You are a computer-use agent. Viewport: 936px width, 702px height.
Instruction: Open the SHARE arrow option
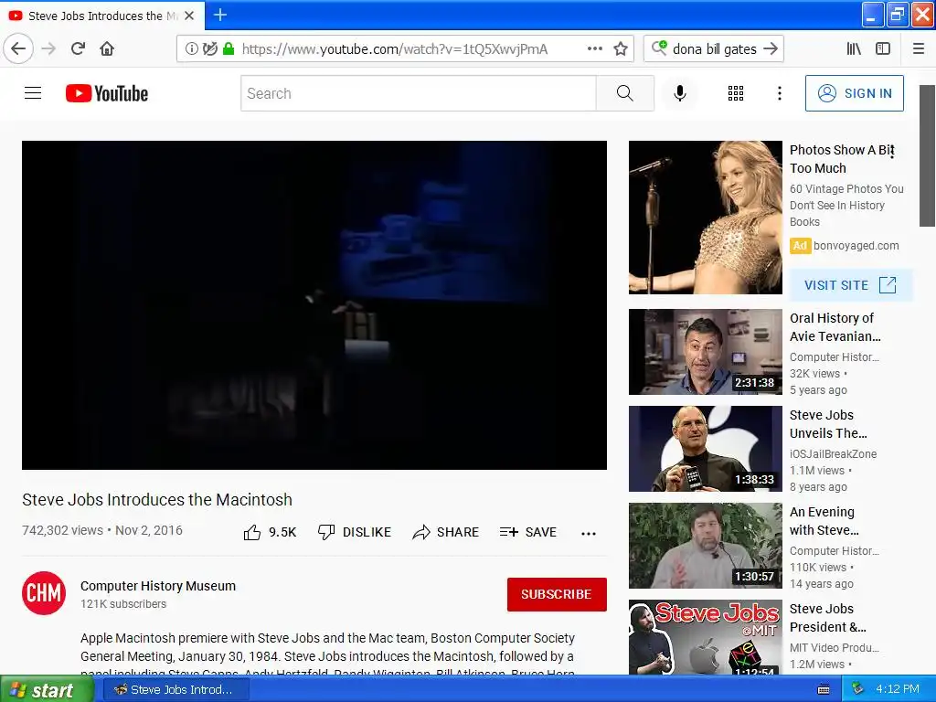pyautogui.click(x=445, y=532)
